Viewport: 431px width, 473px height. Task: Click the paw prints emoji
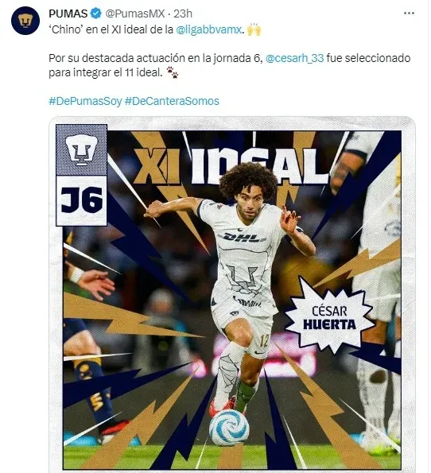click(173, 72)
